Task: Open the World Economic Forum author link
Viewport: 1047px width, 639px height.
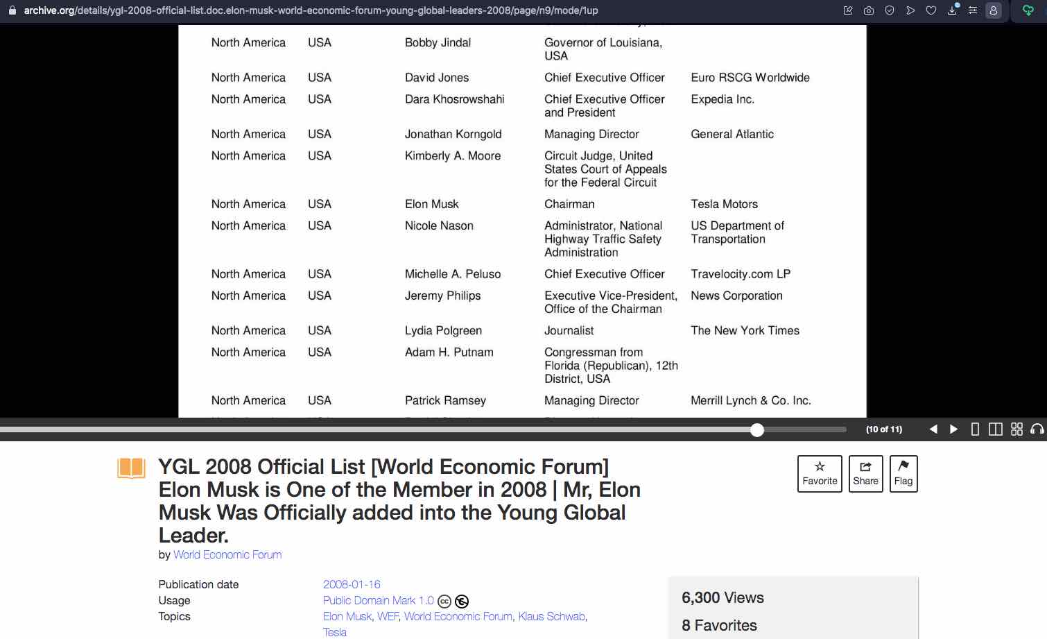Action: (x=227, y=554)
